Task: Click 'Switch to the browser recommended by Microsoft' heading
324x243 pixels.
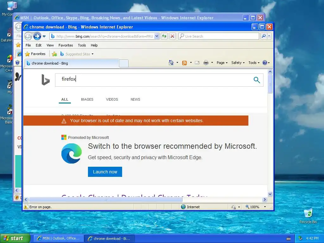Action: [172, 146]
